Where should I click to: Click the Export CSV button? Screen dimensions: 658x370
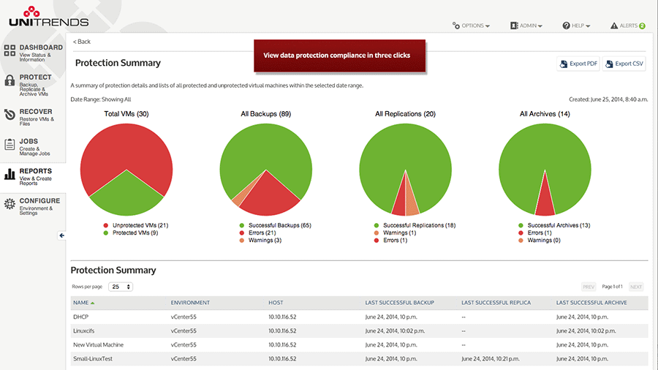click(x=624, y=64)
